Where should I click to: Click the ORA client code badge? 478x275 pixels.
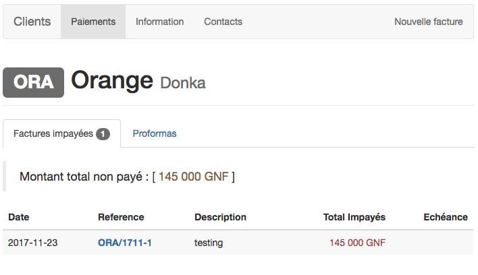[34, 82]
